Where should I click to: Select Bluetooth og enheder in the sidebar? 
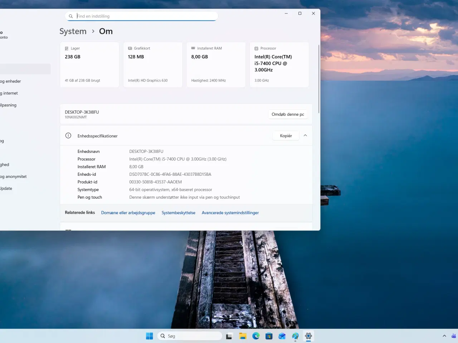11,81
